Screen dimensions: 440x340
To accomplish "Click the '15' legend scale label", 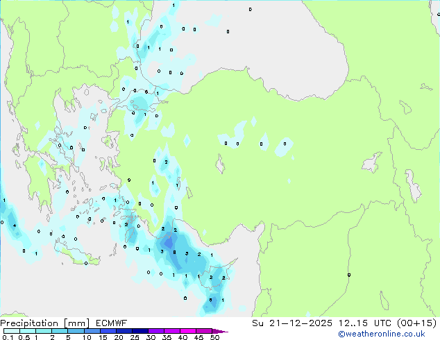I will coord(103,337).
